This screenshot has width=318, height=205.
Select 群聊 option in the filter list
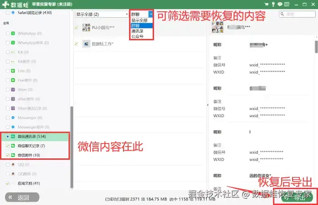[141, 26]
